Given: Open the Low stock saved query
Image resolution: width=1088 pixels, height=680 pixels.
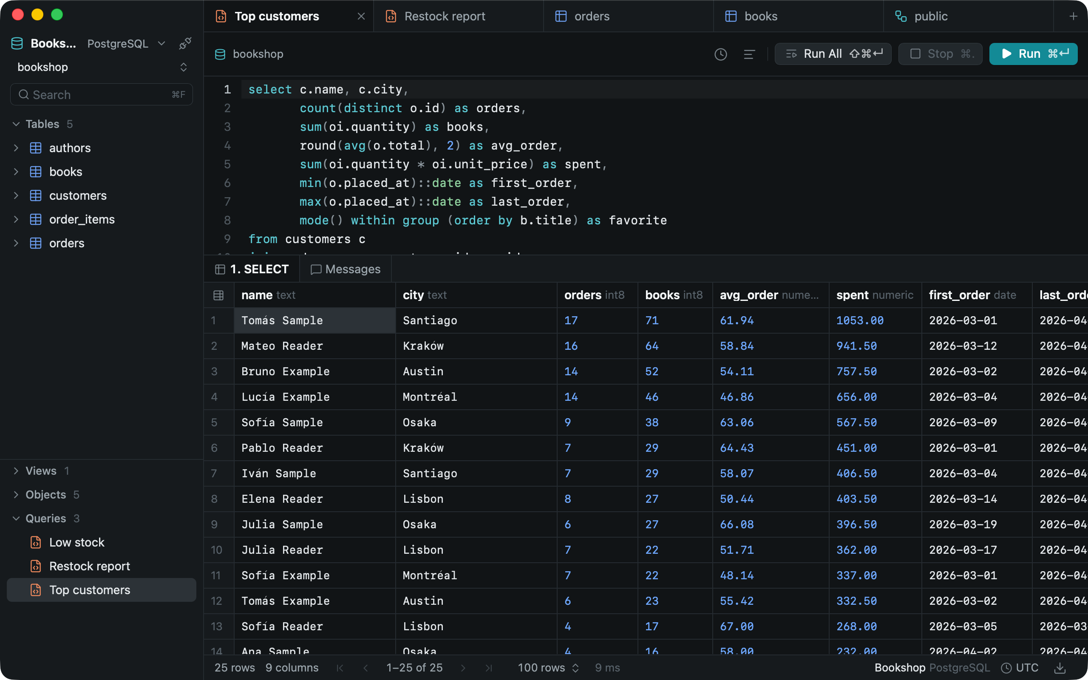Looking at the screenshot, I should click(x=102, y=542).
